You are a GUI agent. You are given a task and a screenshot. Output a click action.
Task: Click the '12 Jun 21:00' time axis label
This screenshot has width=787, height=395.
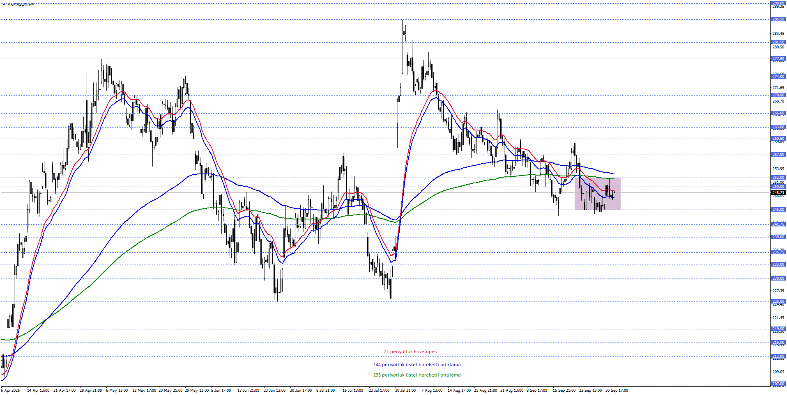(248, 390)
